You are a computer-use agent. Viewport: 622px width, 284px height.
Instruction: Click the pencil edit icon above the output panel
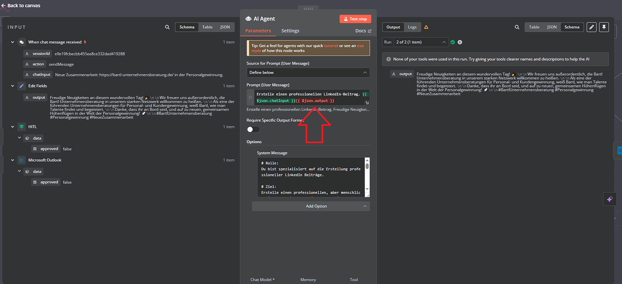point(591,27)
